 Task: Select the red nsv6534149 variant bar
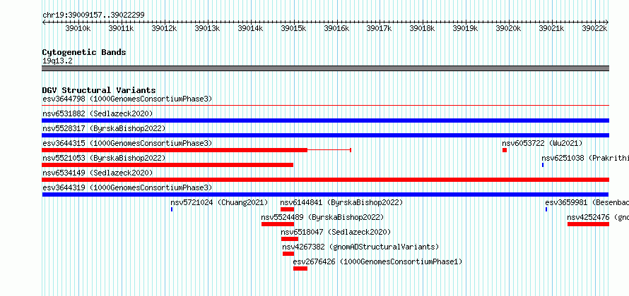[x=325, y=180]
